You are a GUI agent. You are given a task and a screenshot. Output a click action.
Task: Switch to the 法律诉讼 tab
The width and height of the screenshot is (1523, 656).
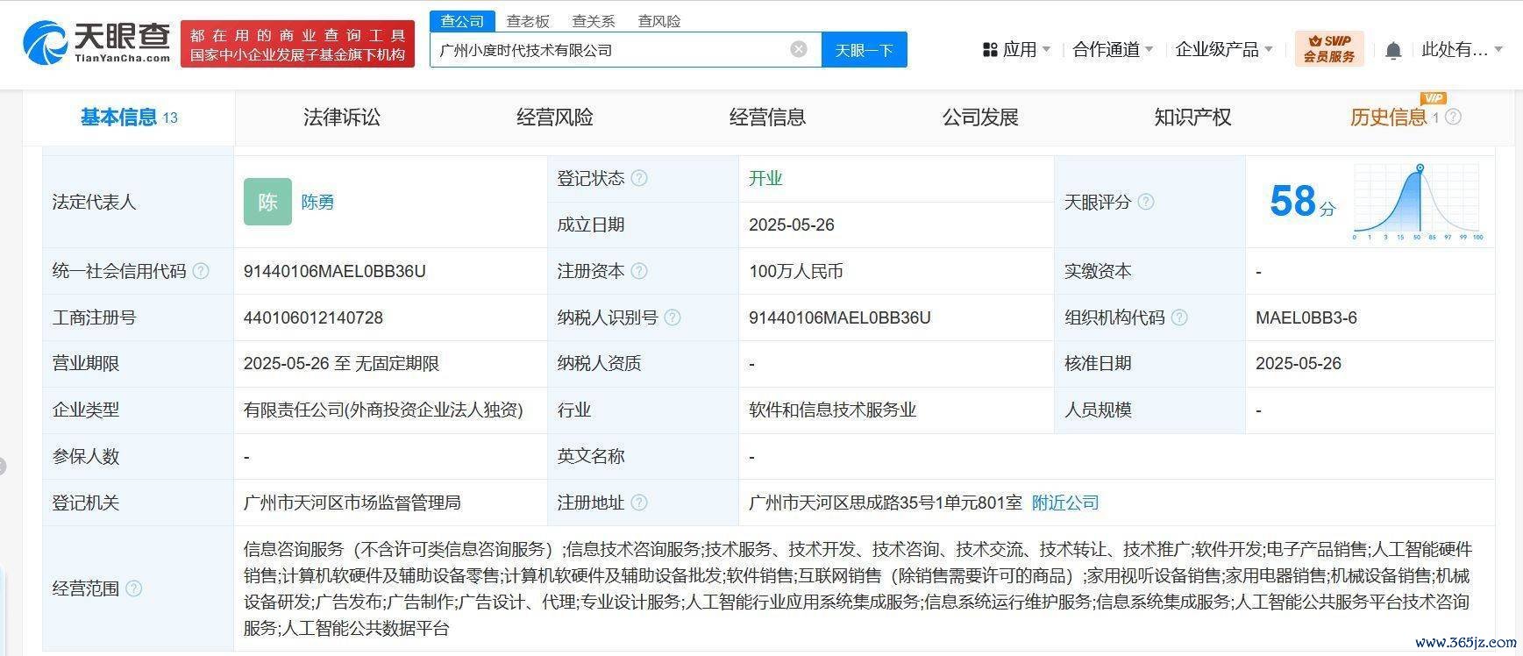[x=342, y=118]
